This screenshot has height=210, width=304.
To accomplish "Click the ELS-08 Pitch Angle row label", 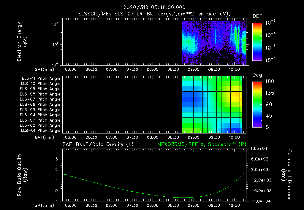I will [x=40, y=94].
